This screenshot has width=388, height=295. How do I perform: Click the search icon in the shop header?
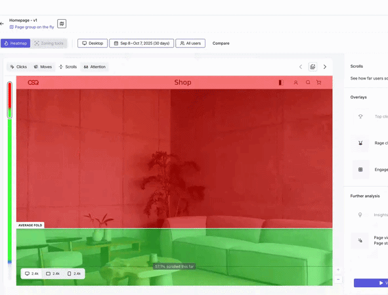pos(308,82)
